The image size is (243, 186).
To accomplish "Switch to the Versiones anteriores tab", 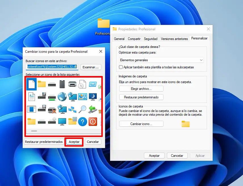I will [174, 39].
